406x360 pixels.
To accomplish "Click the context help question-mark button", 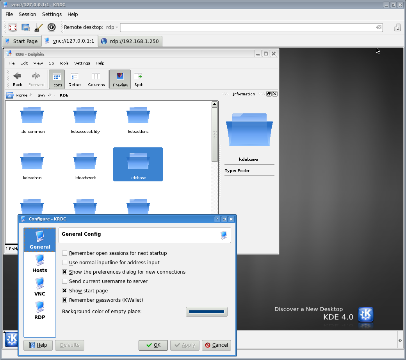I will click(x=217, y=219).
